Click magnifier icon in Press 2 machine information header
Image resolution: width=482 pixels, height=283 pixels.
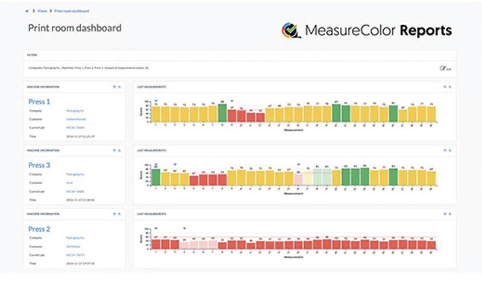coord(119,214)
